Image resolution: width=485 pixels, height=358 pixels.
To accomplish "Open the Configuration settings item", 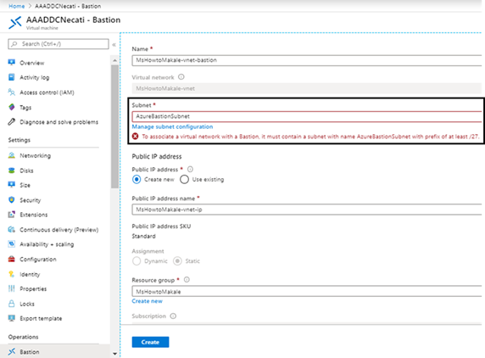I will (x=38, y=260).
